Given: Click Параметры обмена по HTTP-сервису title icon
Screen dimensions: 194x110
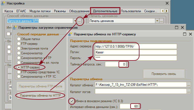Looking at the screenshot, I should [70, 34].
